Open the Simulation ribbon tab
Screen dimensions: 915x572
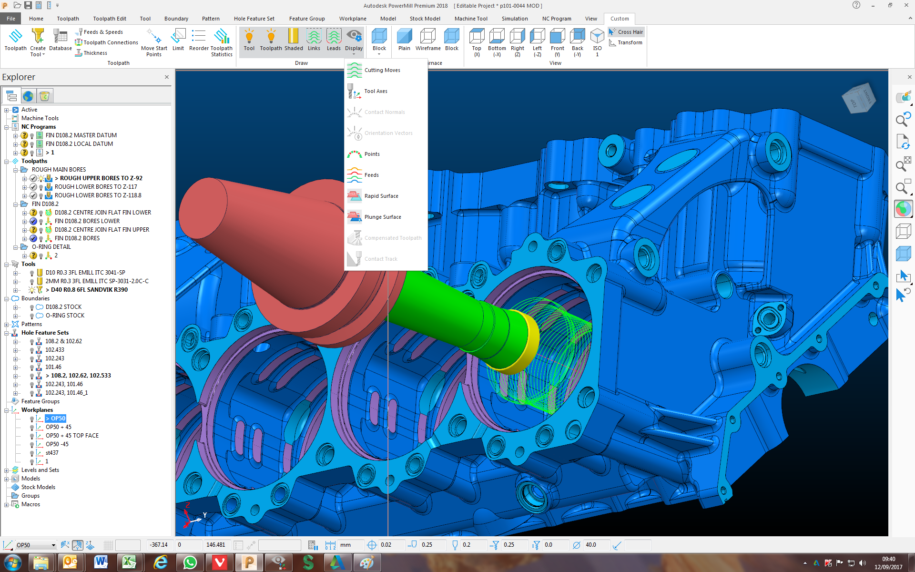[514, 19]
